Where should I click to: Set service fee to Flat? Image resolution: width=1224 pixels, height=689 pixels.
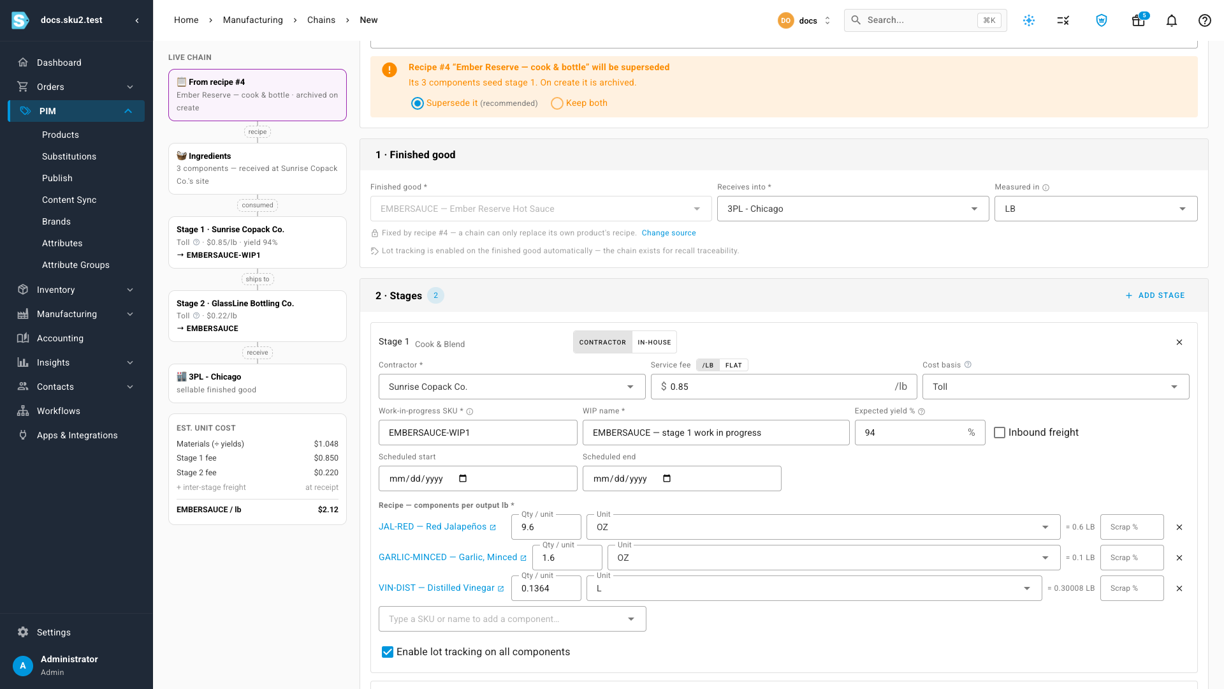click(x=734, y=366)
